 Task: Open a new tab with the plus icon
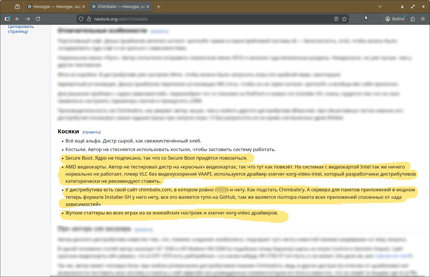coord(159,7)
